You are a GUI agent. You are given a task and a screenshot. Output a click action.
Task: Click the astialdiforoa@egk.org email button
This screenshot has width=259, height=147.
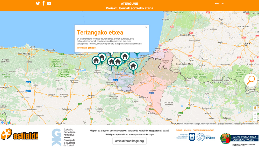[x=129, y=141]
